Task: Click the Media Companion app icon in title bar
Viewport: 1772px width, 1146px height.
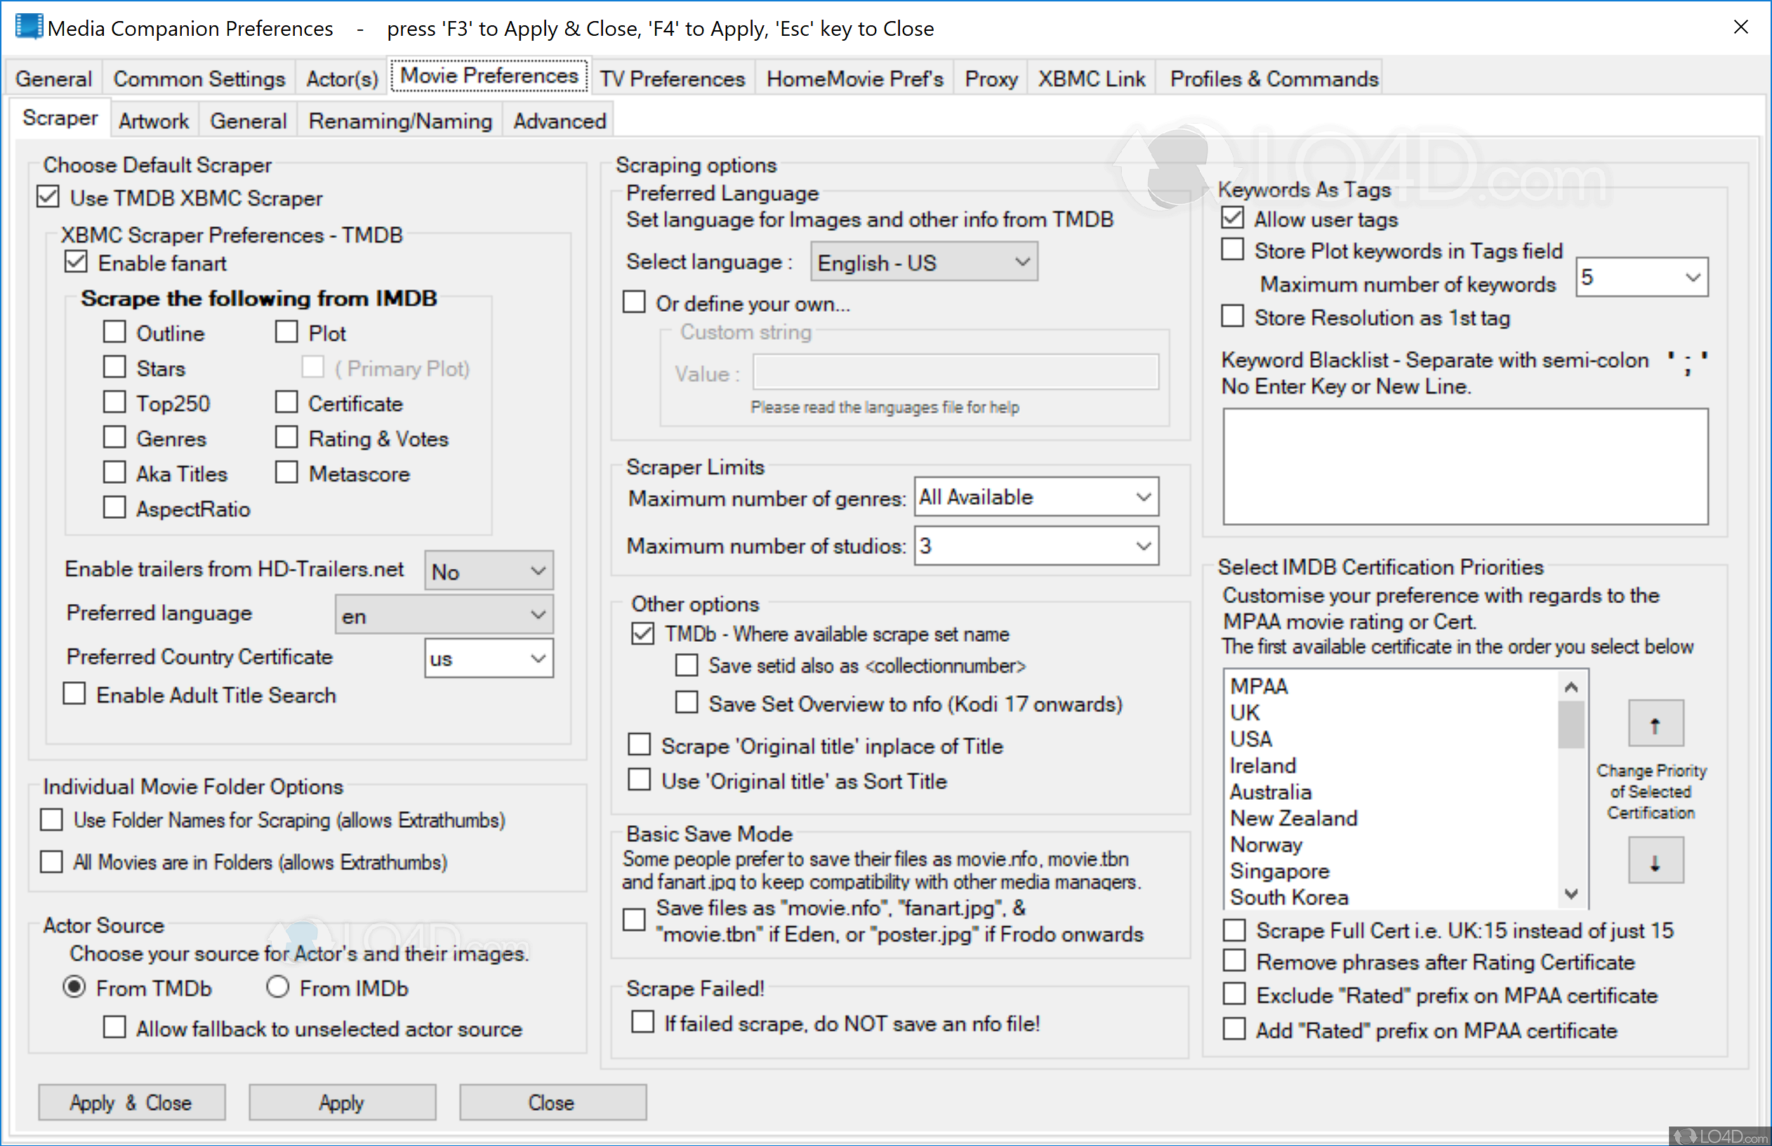Action: click(x=29, y=27)
